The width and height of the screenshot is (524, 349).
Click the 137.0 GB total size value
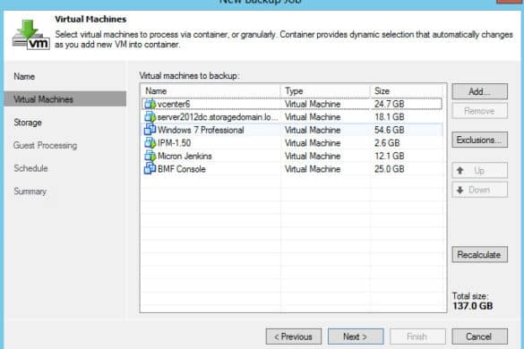coord(473,306)
